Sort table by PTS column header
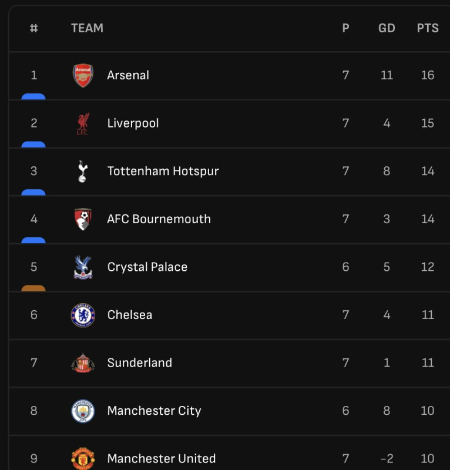The width and height of the screenshot is (450, 470). [428, 28]
